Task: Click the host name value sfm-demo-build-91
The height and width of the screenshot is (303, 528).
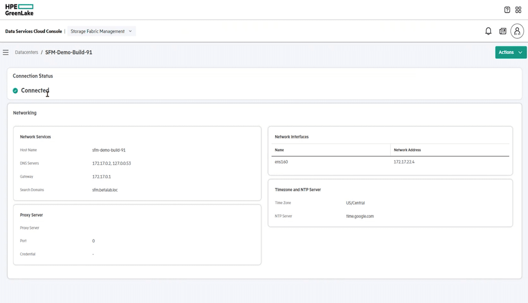Action: coord(109,150)
